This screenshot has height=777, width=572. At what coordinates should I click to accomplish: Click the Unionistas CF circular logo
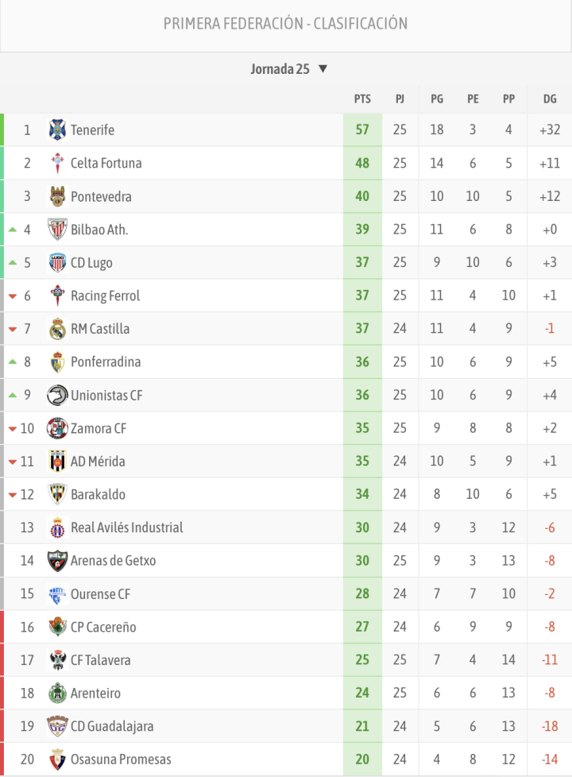pos(58,395)
